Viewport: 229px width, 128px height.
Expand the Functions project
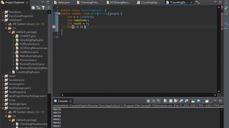pos(3,12)
